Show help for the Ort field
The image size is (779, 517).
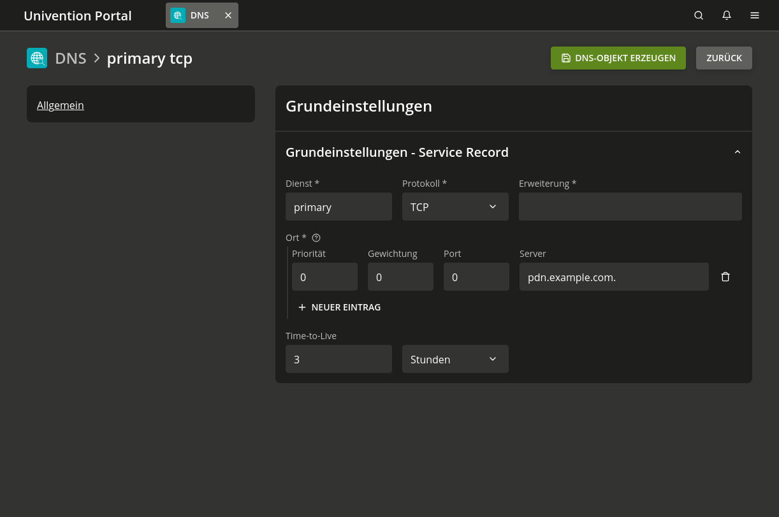point(316,238)
